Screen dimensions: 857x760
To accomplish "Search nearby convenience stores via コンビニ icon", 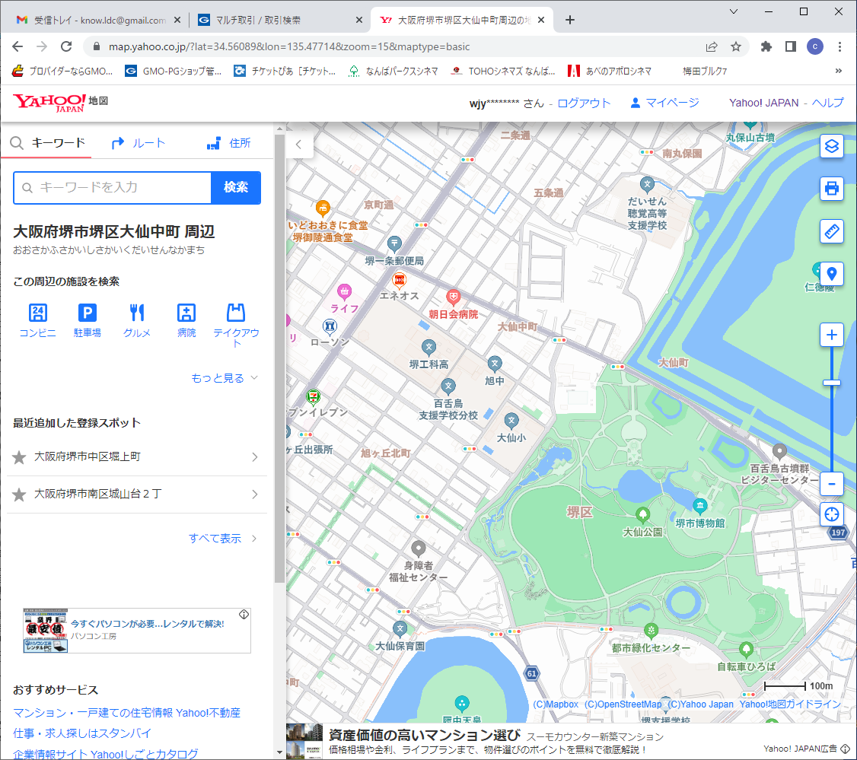I will (x=37, y=320).
